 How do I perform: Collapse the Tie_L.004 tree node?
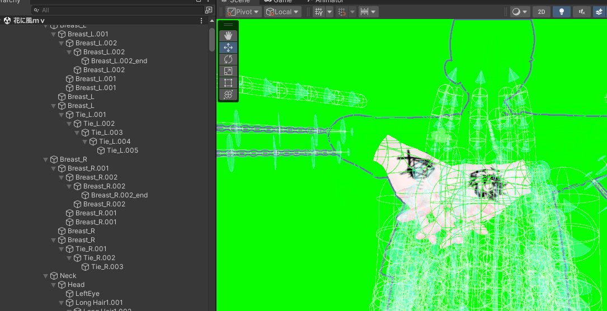pos(85,142)
